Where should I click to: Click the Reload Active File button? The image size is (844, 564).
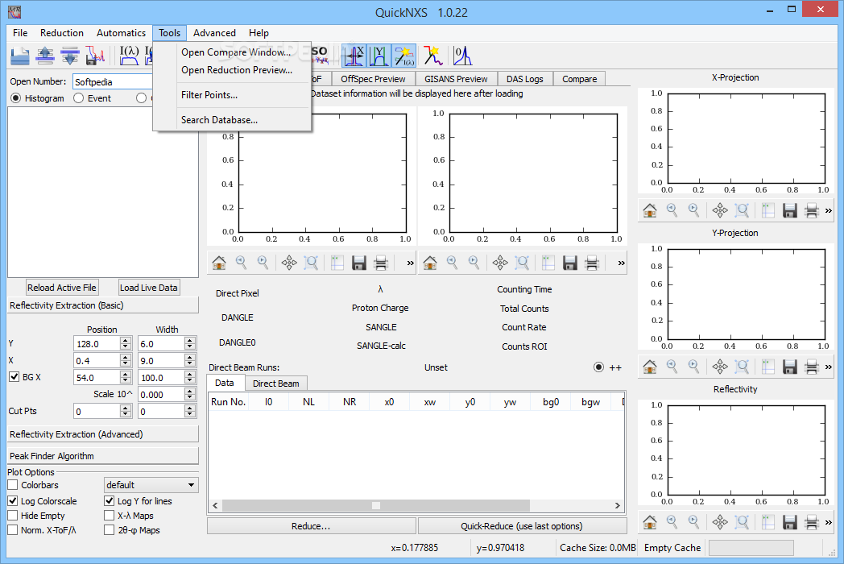pos(62,288)
